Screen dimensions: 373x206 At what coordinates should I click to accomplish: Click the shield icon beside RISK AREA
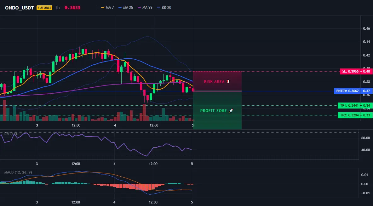228,82
